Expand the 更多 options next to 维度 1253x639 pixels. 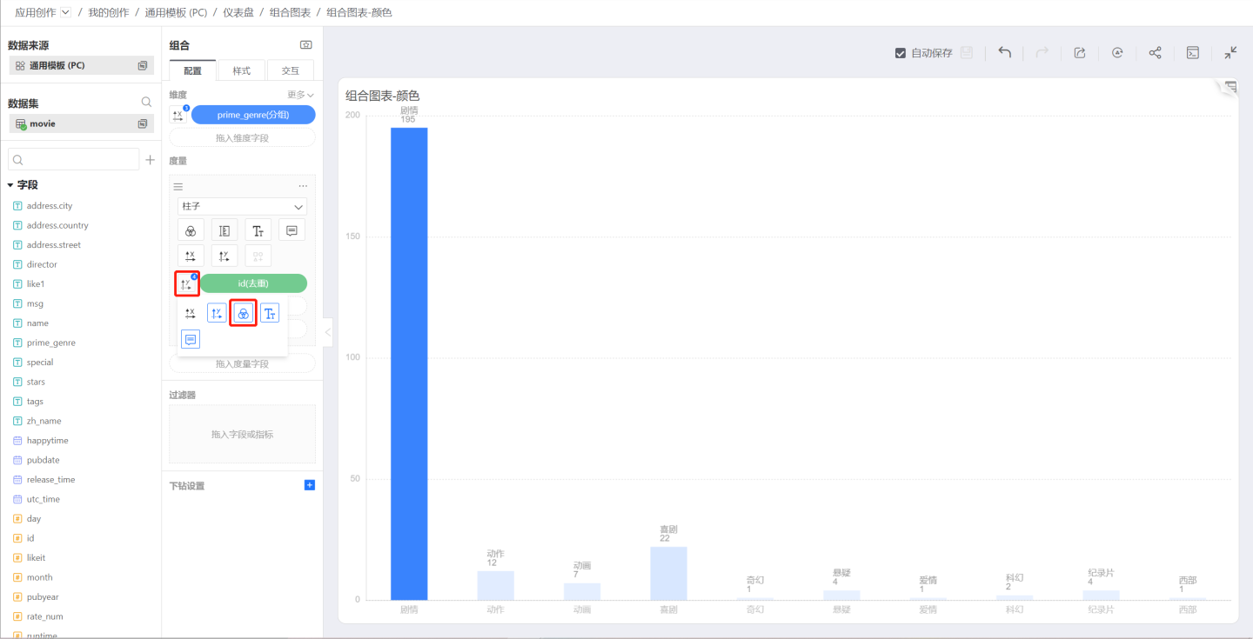click(300, 95)
